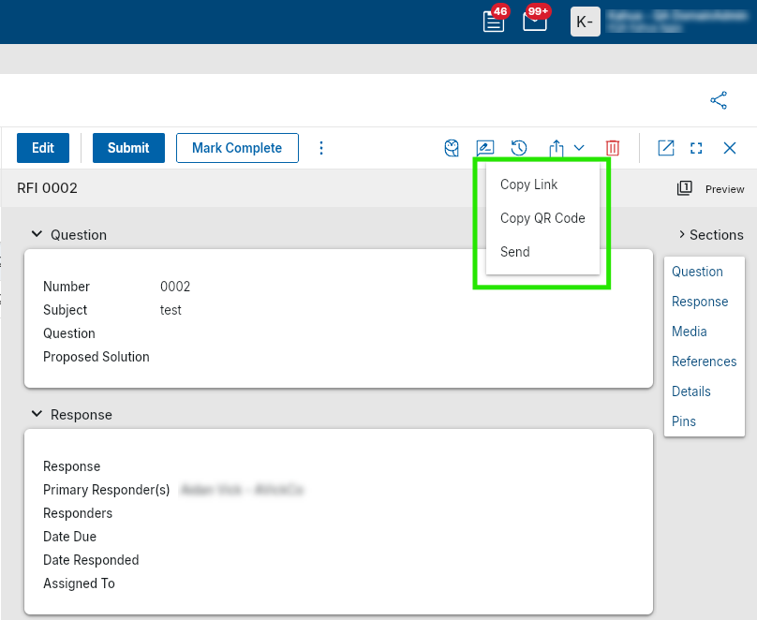
Task: Click the Mark Complete button
Action: click(x=237, y=148)
